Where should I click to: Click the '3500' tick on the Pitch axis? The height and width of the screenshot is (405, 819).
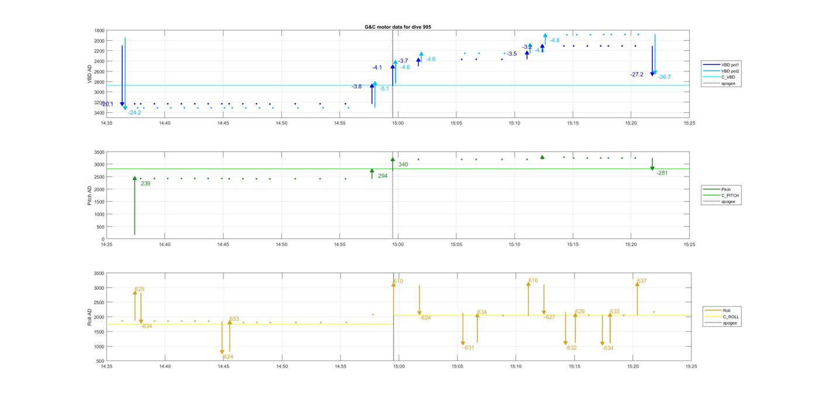tap(99, 152)
